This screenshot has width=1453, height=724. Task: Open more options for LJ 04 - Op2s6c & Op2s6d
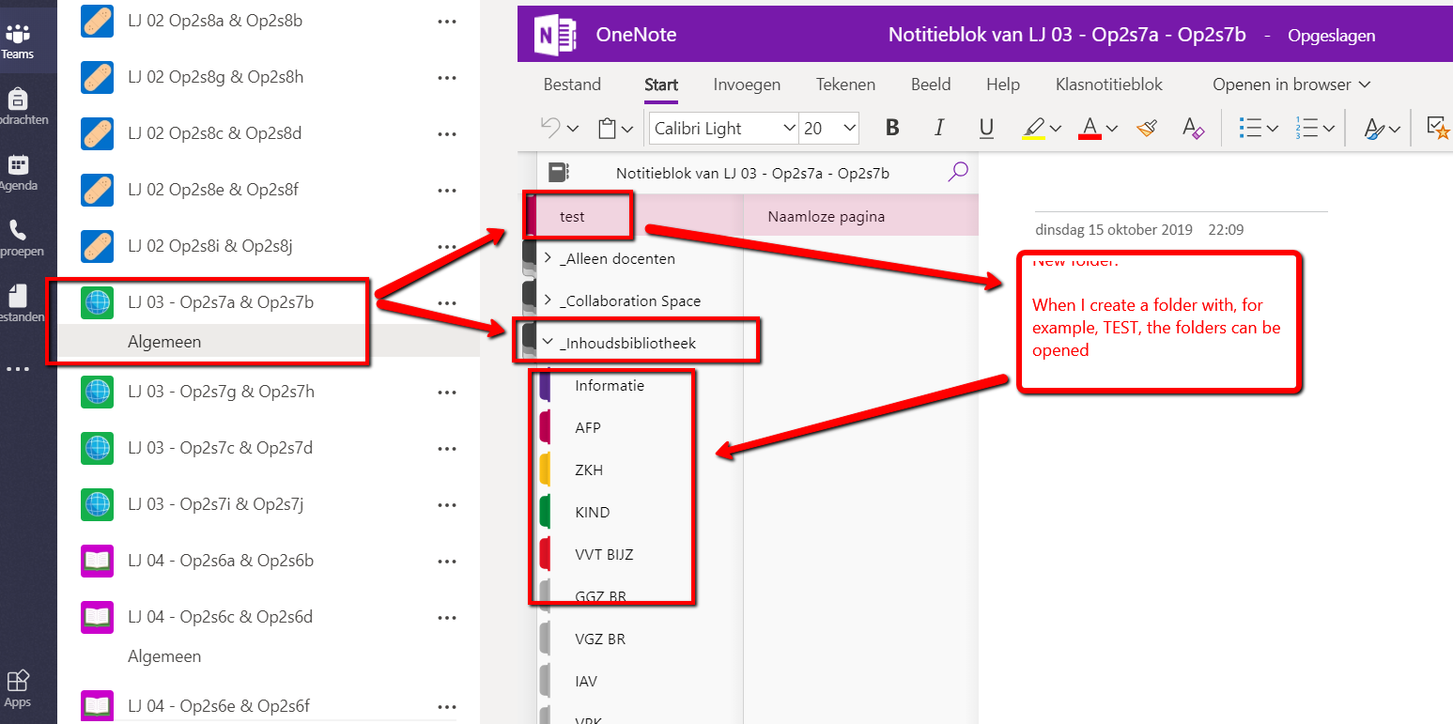tap(447, 617)
